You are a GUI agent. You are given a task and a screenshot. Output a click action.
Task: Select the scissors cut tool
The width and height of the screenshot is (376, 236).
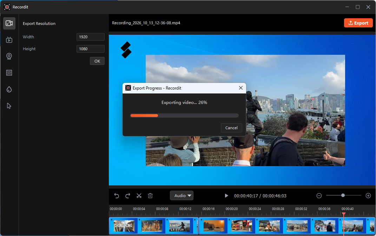pyautogui.click(x=139, y=196)
